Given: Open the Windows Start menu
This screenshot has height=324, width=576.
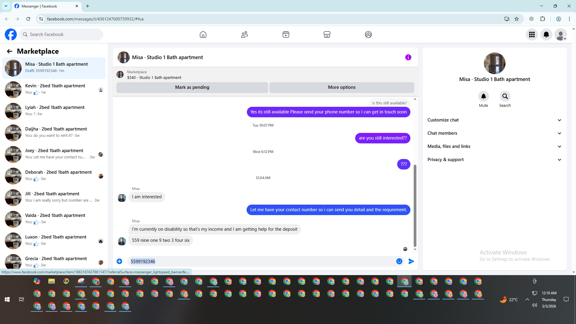Looking at the screenshot, I should 7,299.
